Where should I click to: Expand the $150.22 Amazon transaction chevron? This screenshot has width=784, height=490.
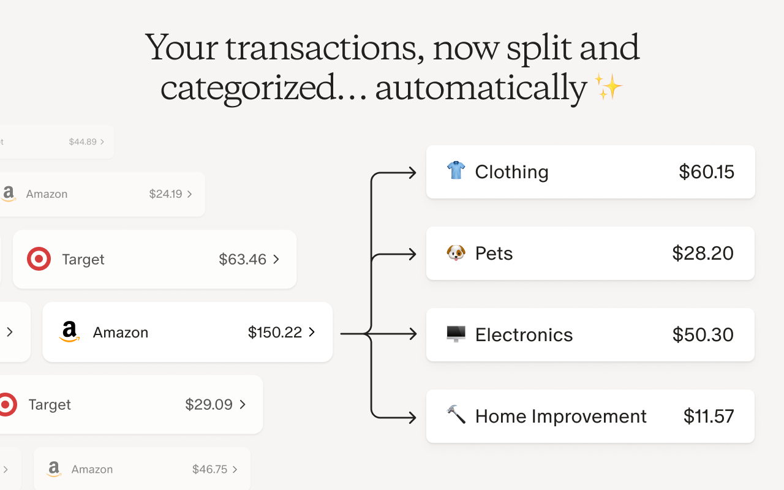[x=312, y=332]
